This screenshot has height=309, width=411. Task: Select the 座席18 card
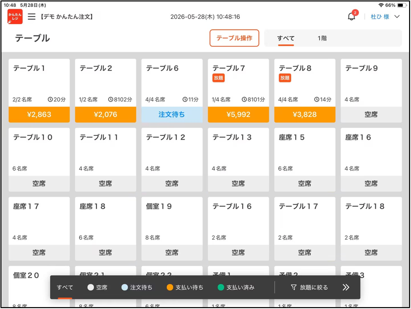click(x=105, y=229)
